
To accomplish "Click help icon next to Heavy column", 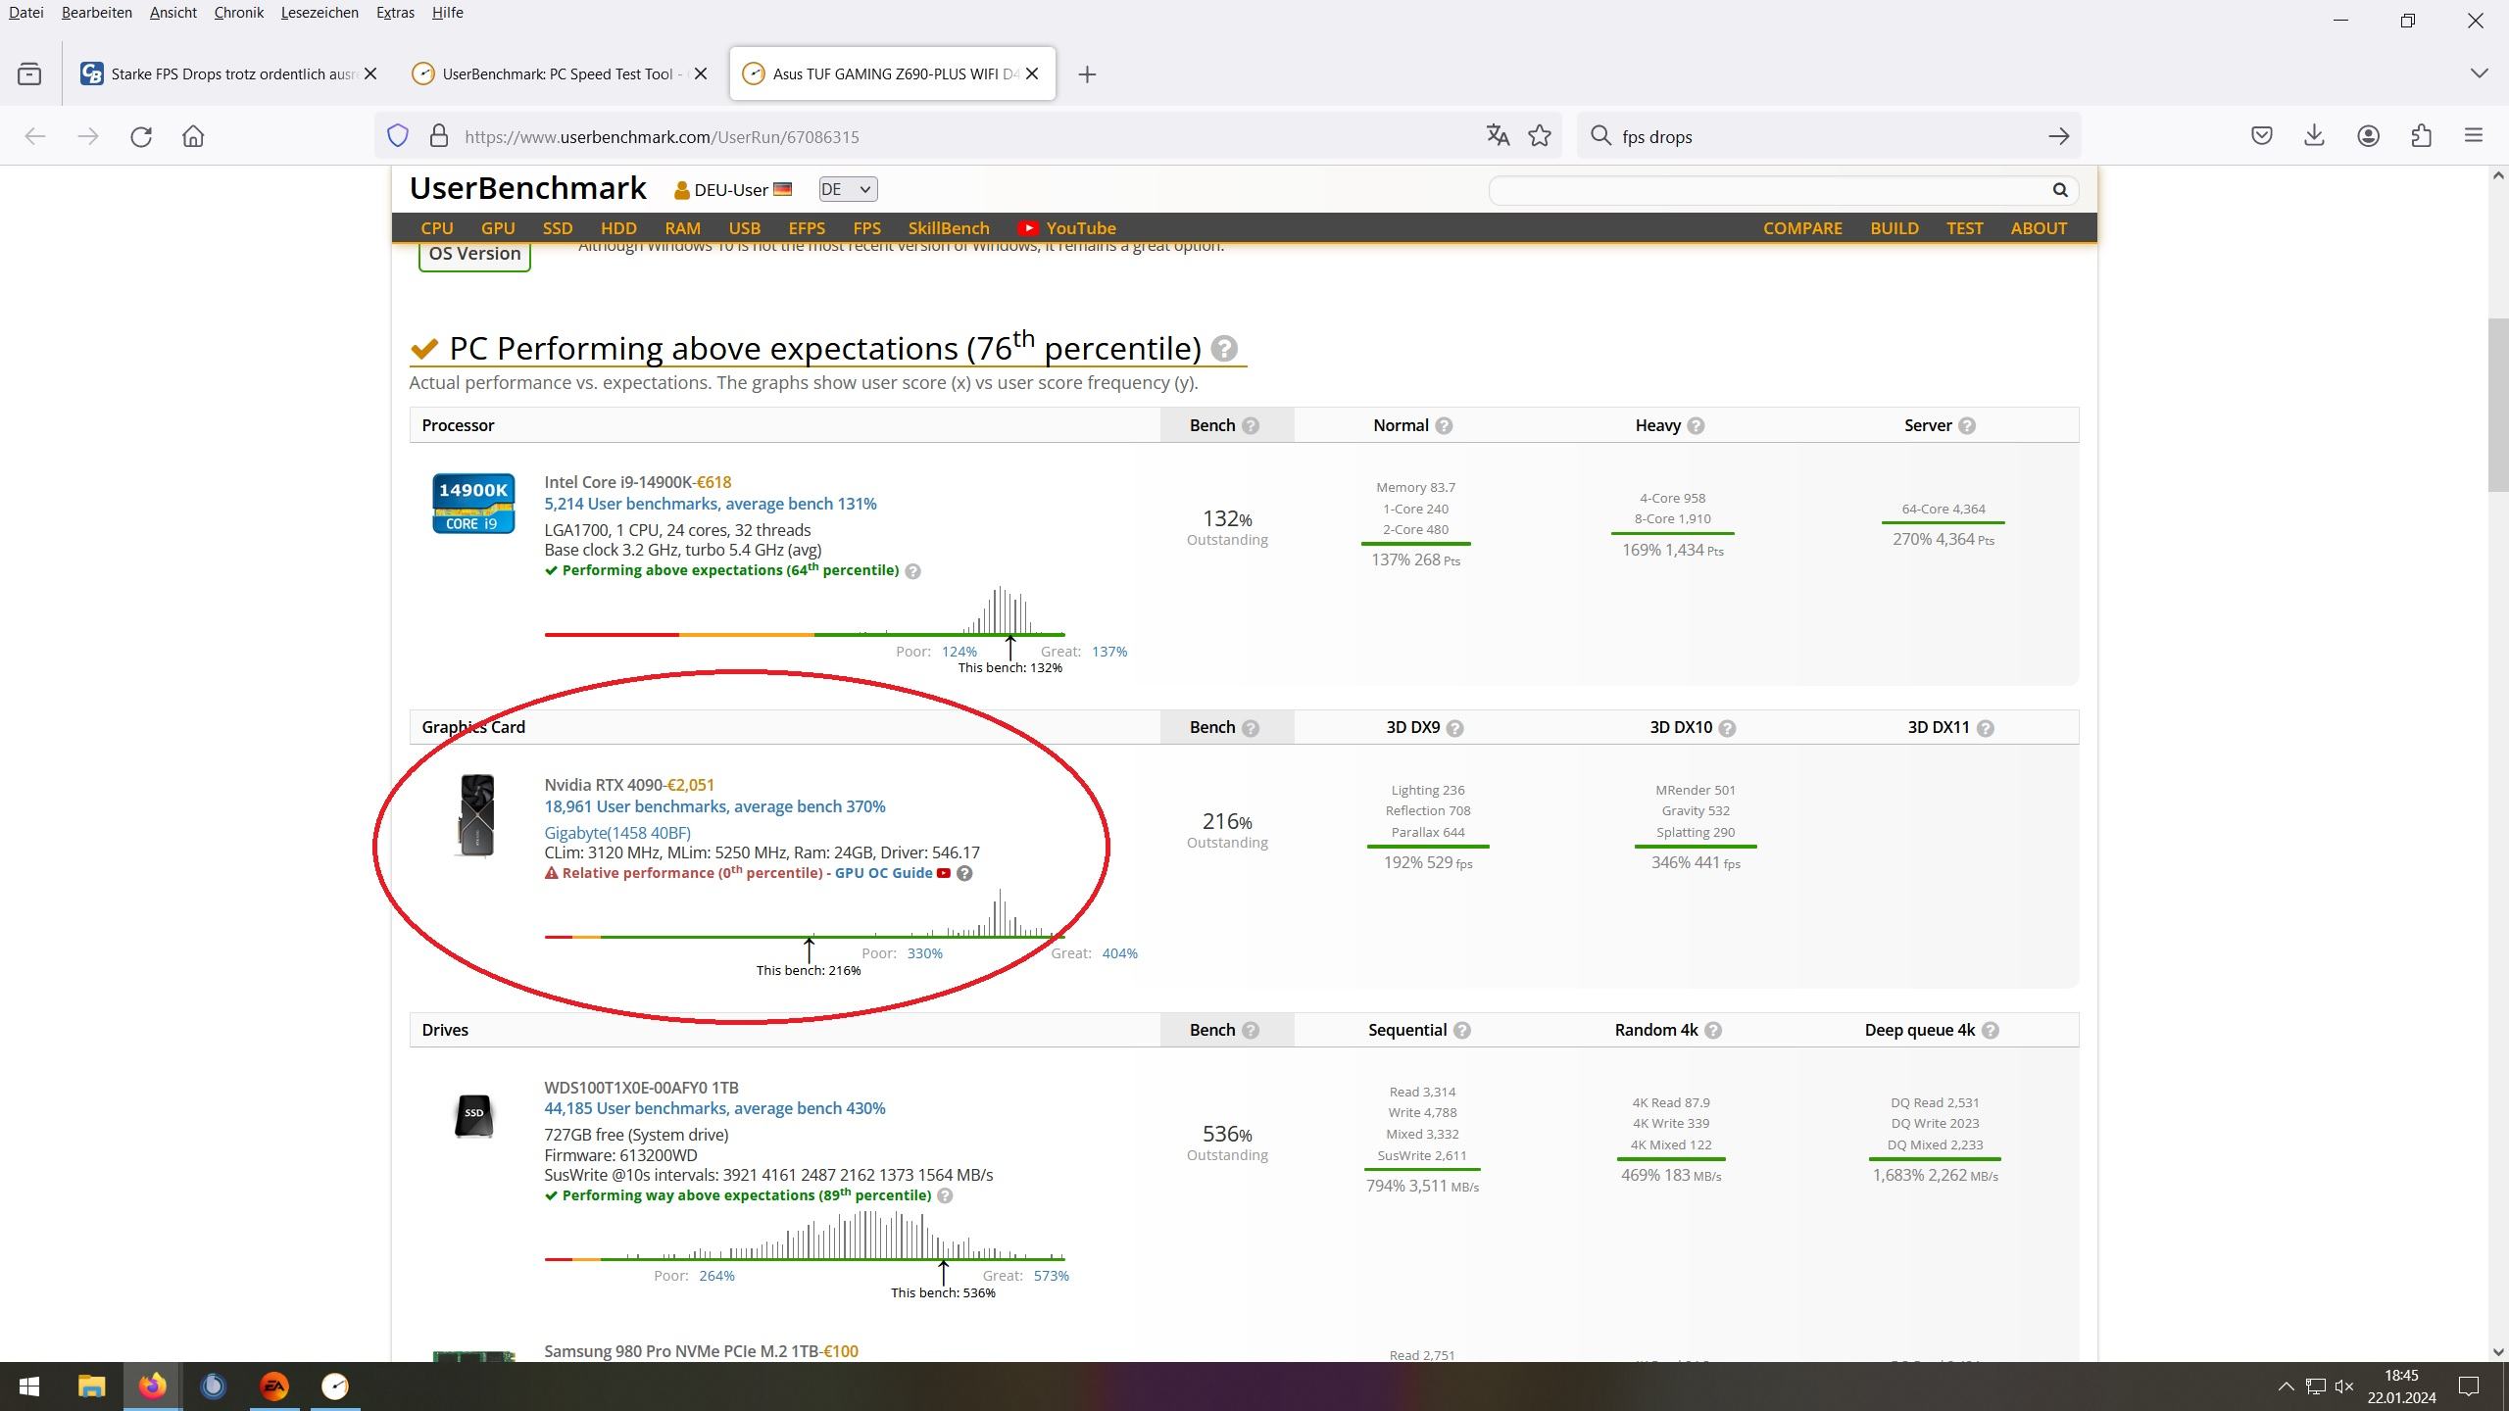I will (1696, 426).
